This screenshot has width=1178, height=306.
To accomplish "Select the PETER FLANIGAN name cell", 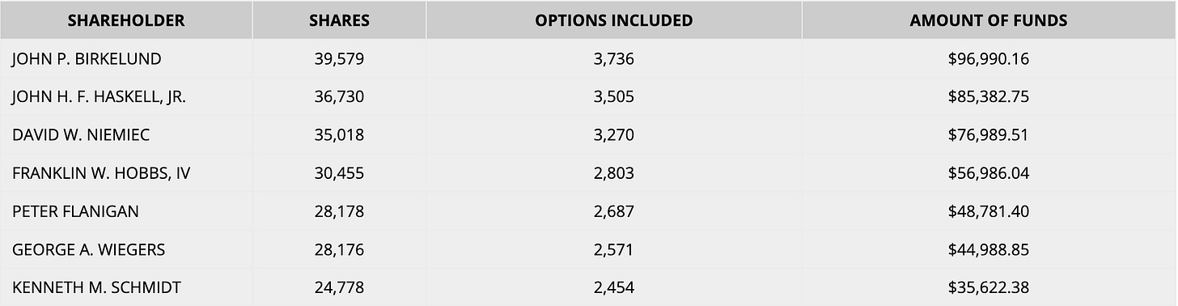I will [x=126, y=211].
